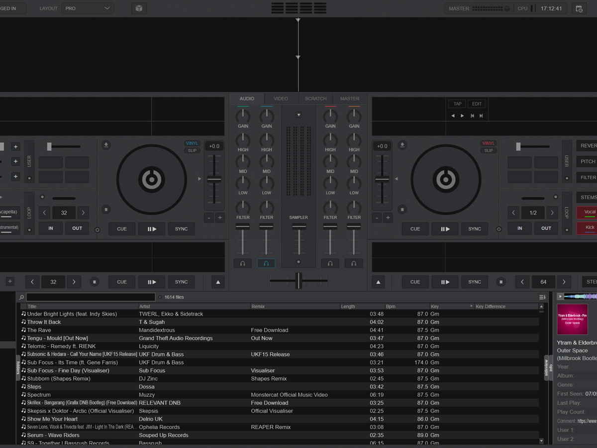Click the TAP button

coord(458,104)
